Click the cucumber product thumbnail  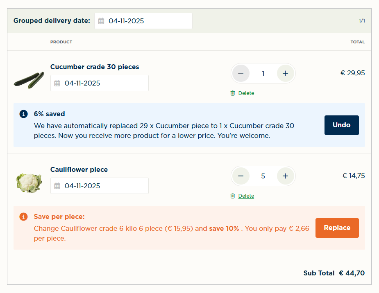tap(29, 80)
